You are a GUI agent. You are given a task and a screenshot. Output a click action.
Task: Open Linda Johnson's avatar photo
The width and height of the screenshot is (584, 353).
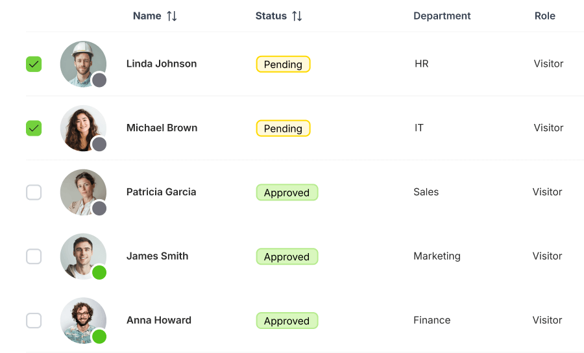pos(82,62)
